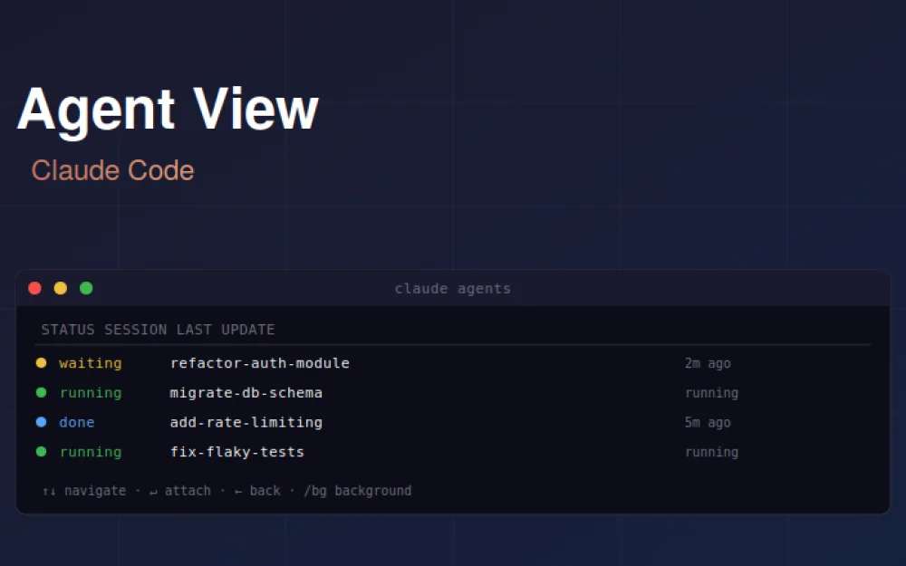Click the '2m ago' last update value
The image size is (906, 566).
(x=708, y=363)
